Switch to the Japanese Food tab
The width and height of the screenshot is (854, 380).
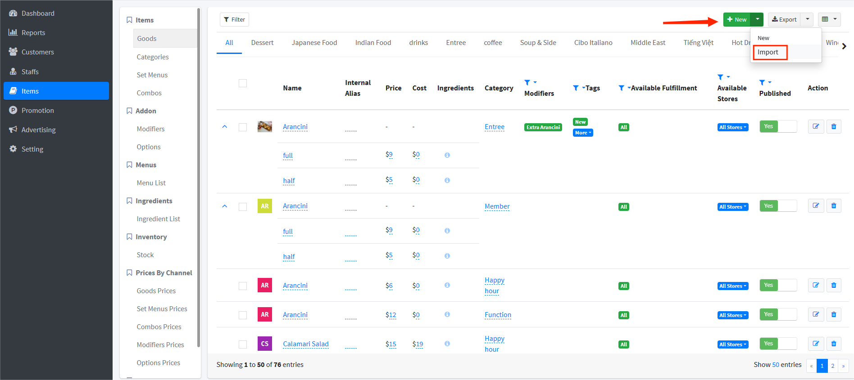[x=314, y=43]
